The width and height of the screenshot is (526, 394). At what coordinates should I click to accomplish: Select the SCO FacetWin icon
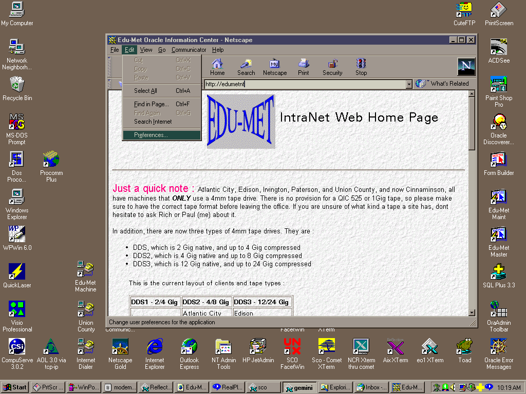(292, 354)
